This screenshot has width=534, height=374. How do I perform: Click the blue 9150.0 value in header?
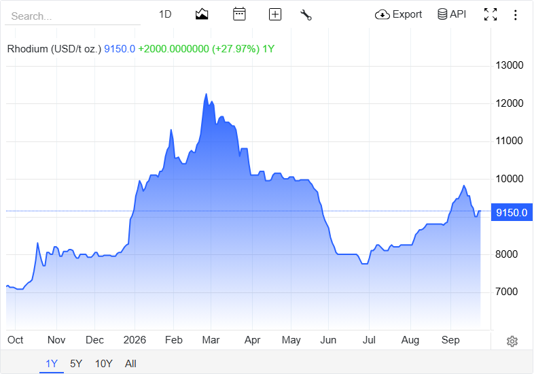point(120,49)
